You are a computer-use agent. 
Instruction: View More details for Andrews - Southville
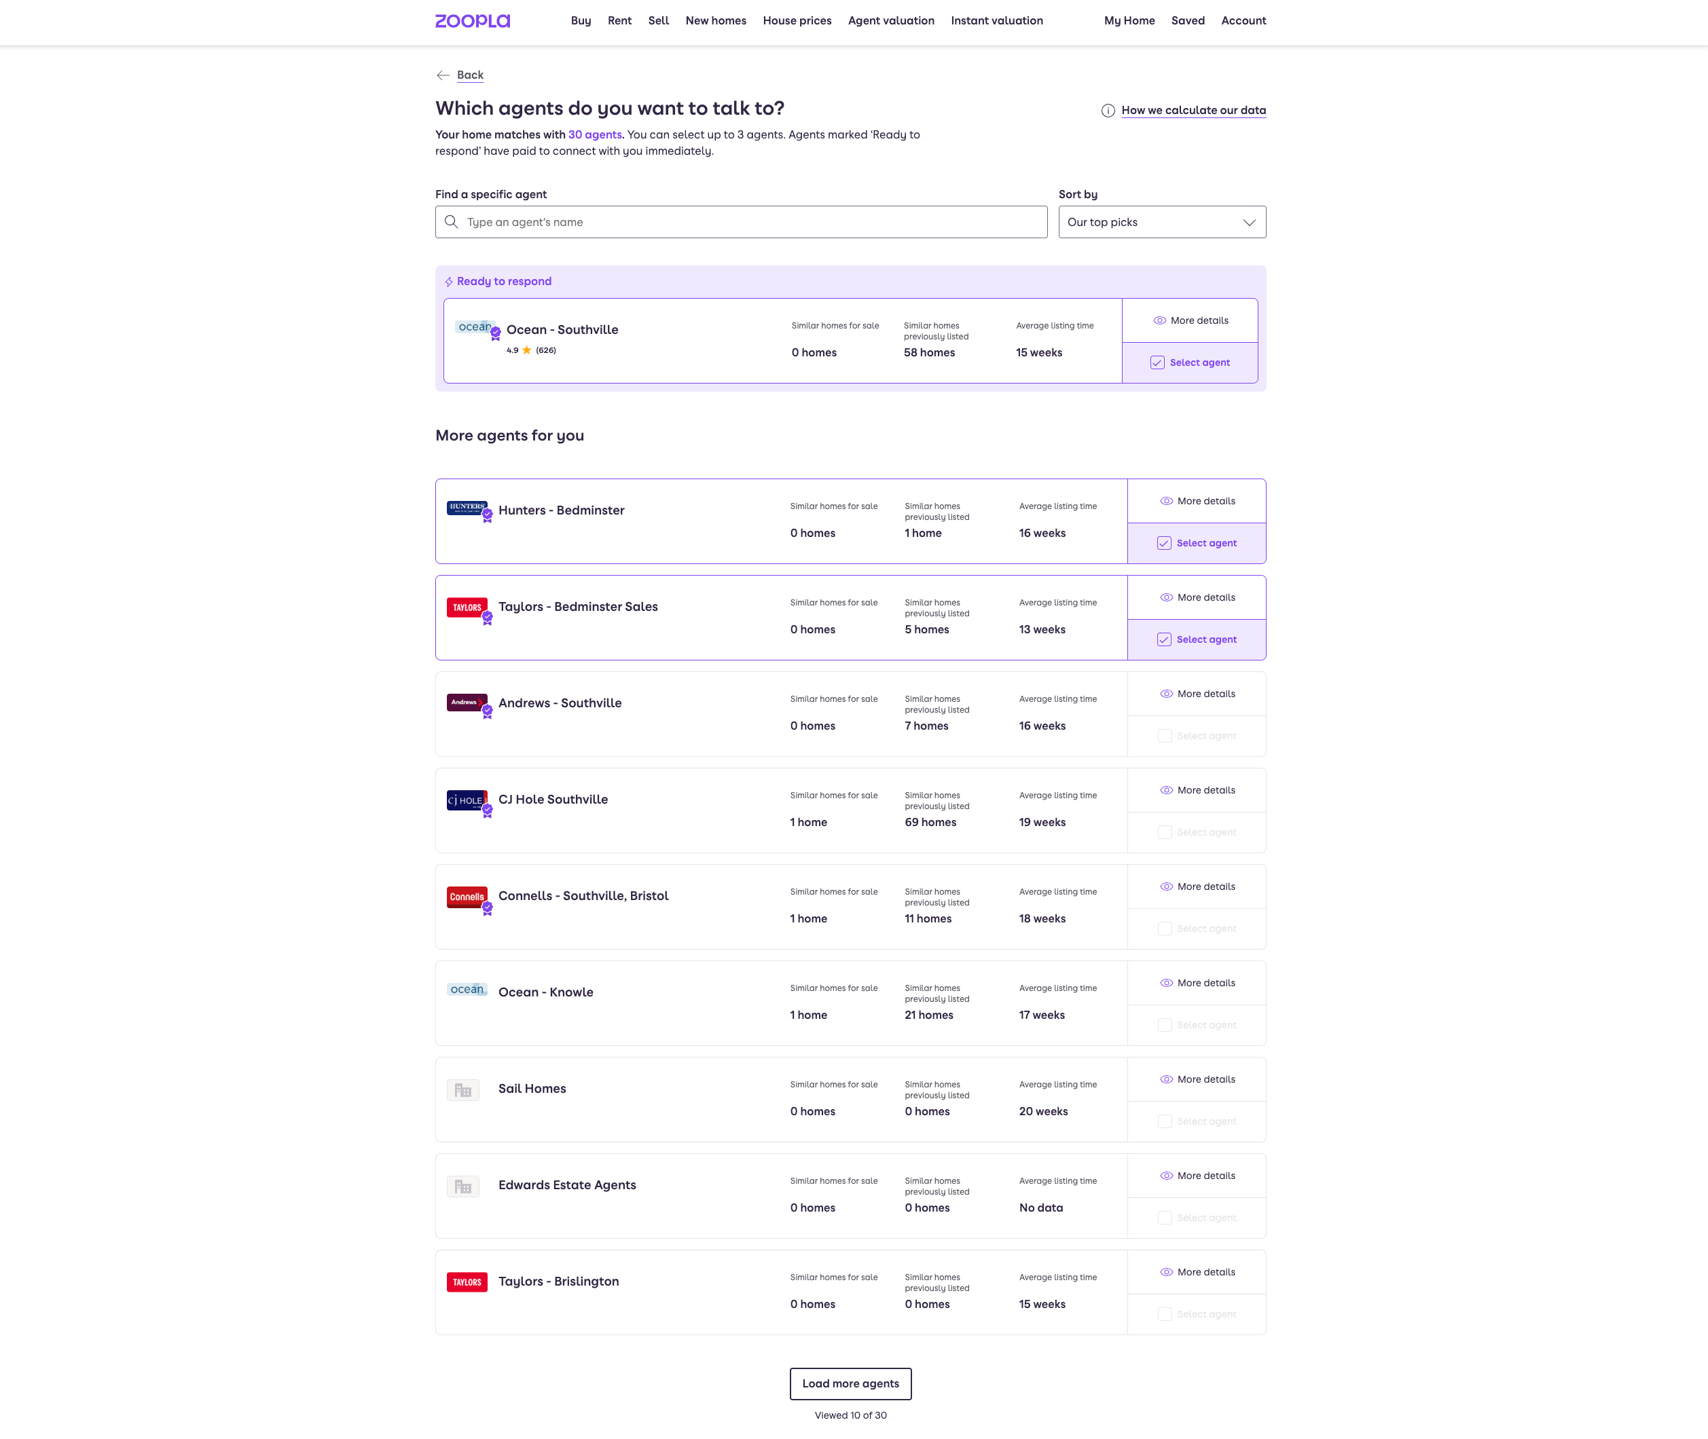[x=1197, y=694]
